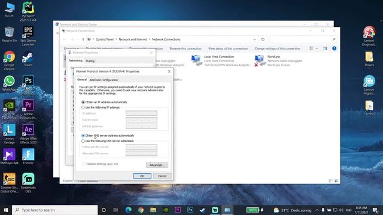
Task: Open PyCharm desktop shortcut
Action: point(28,11)
